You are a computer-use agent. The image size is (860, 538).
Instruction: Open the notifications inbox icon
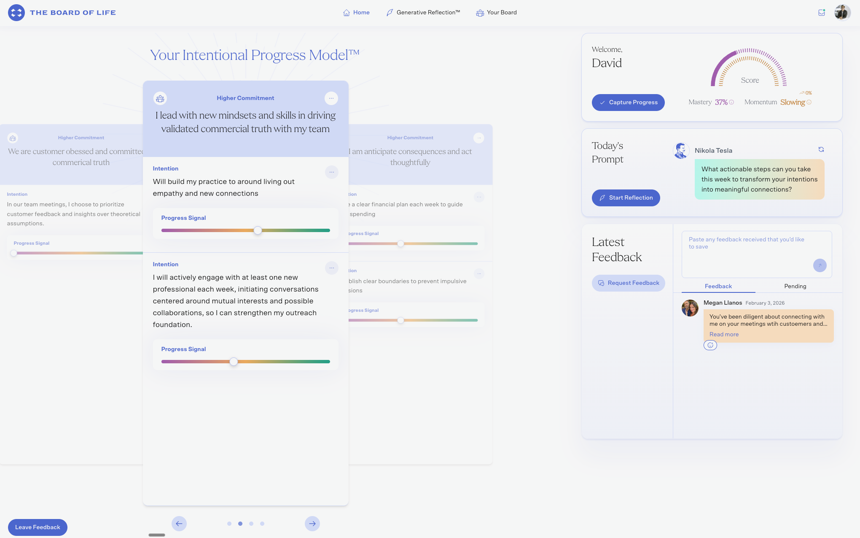click(822, 13)
